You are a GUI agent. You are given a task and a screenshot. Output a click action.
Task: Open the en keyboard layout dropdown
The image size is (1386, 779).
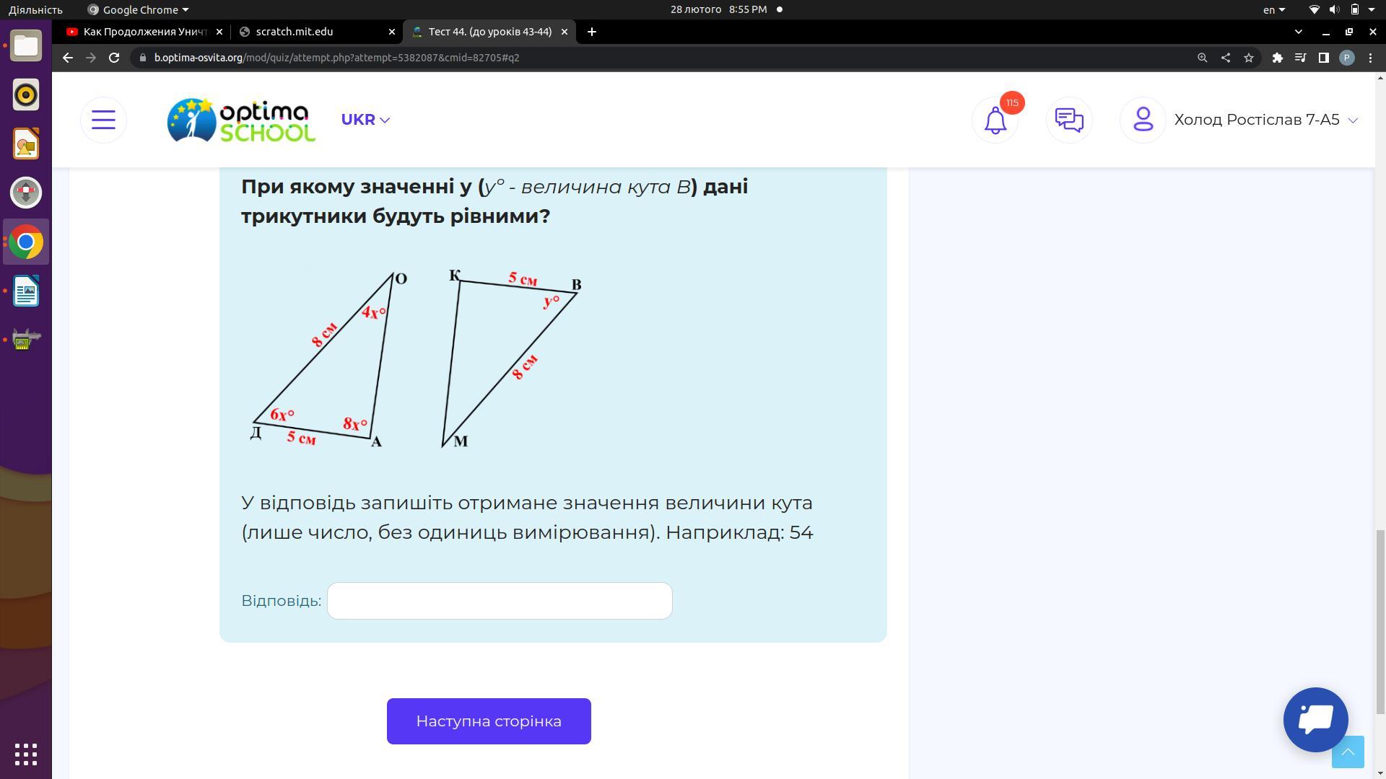click(x=1273, y=9)
